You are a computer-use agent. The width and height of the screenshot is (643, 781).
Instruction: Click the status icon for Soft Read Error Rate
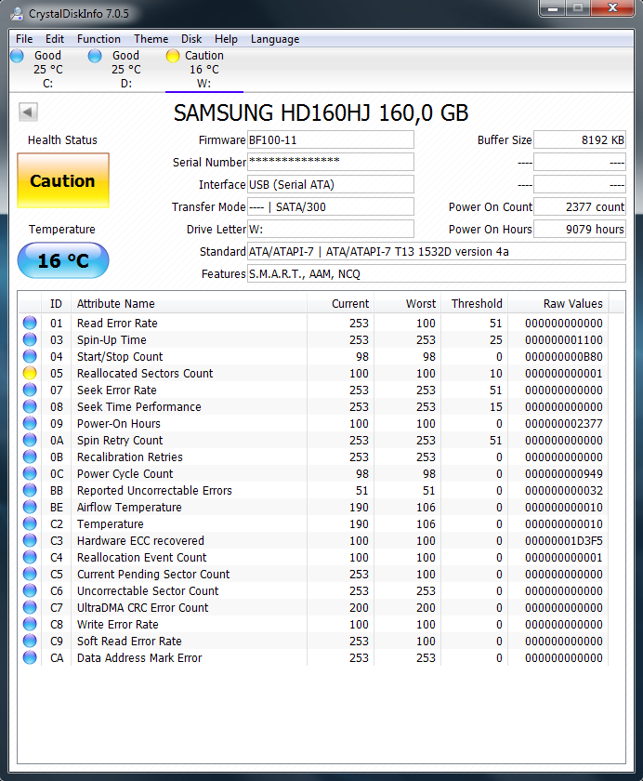(x=30, y=641)
